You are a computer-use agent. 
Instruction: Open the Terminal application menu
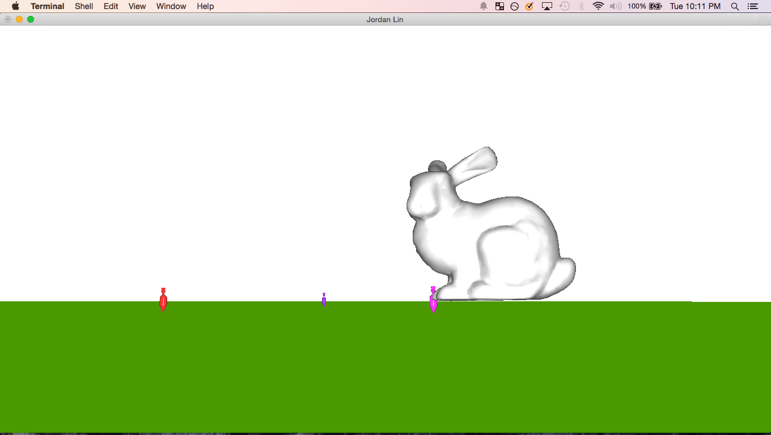point(48,6)
